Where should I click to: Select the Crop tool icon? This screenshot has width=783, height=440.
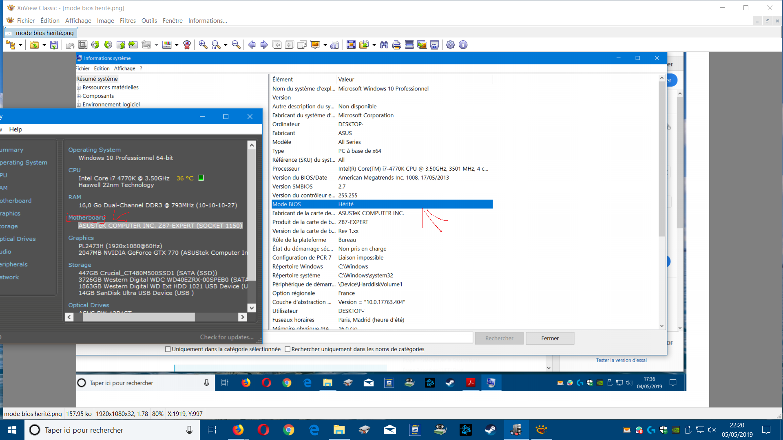pos(83,45)
